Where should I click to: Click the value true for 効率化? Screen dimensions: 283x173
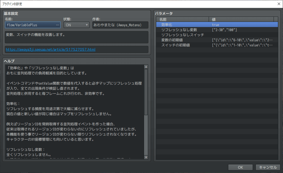216,25
